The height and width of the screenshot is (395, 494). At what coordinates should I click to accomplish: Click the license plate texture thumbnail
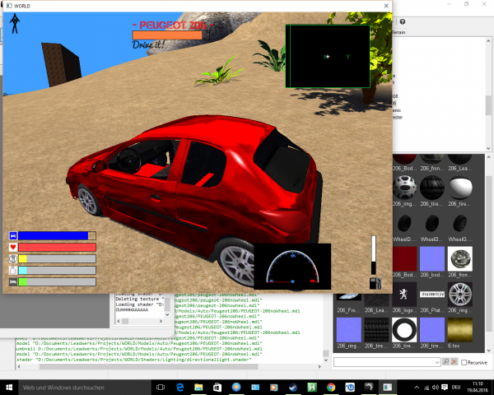[x=433, y=293]
